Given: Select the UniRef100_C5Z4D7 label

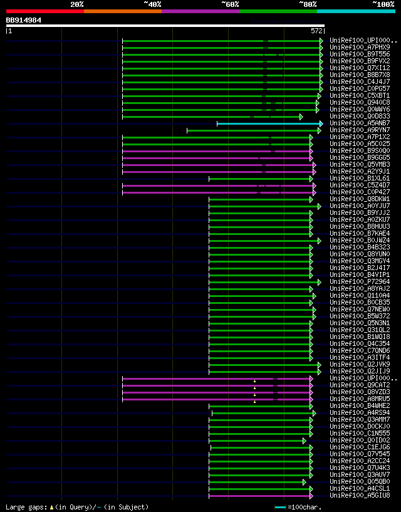Looking at the screenshot, I should click(360, 185).
